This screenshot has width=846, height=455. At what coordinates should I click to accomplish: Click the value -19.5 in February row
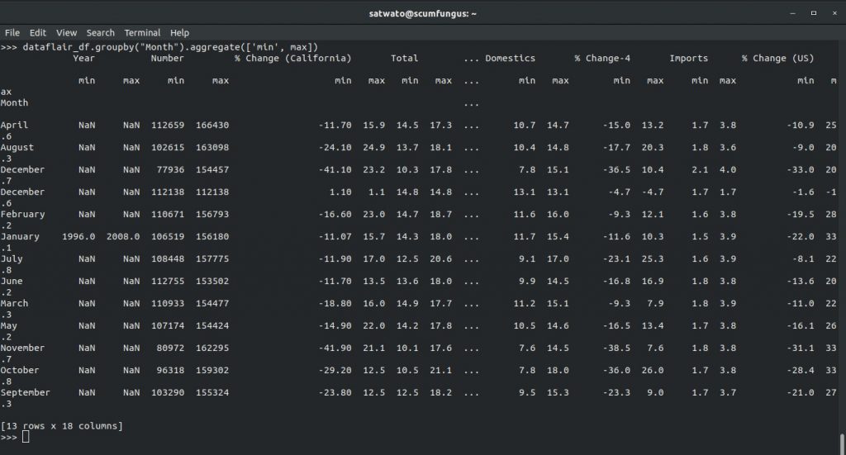pyautogui.click(x=800, y=214)
